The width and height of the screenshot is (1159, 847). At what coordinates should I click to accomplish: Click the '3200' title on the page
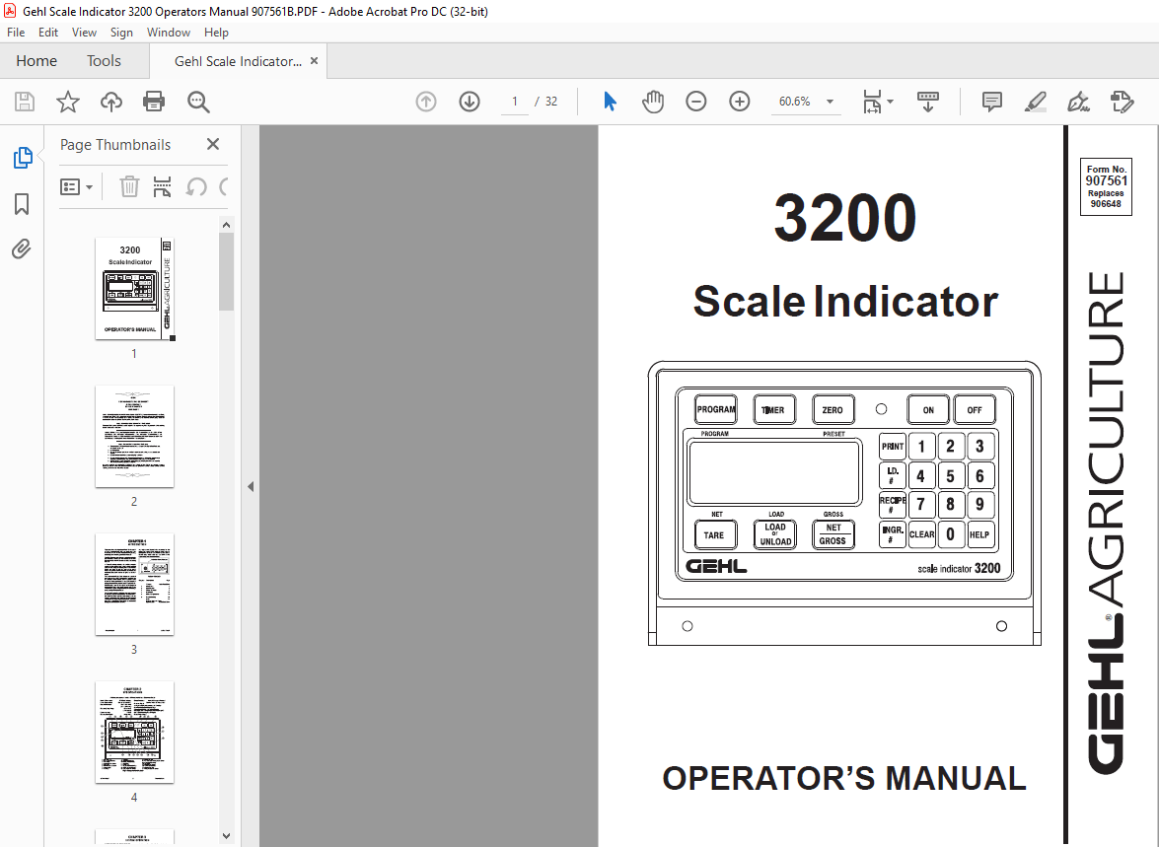(845, 217)
